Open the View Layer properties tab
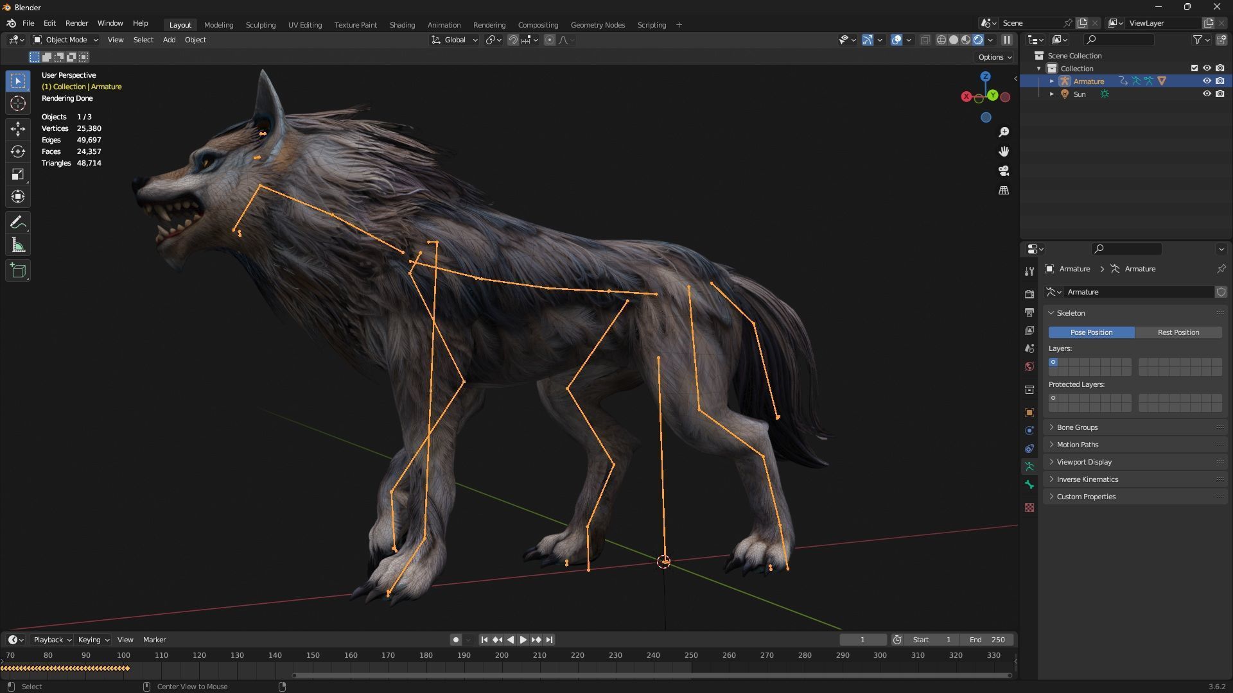 click(x=1029, y=330)
